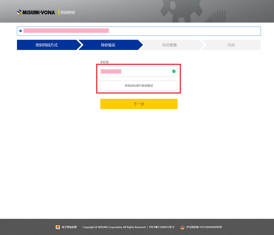Click the 找回密码 page title
The width and height of the screenshot is (274, 235).
68,12
